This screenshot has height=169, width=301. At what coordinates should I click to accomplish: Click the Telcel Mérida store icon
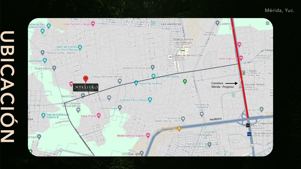249,134
